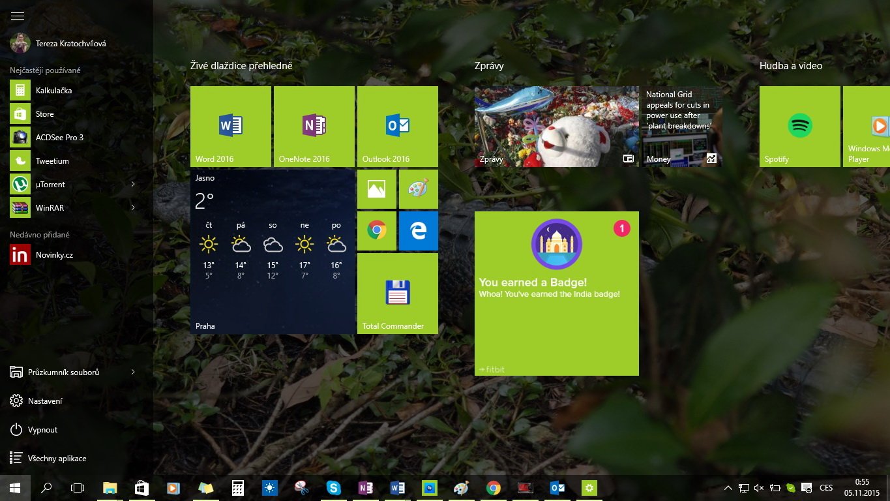Open the Kalkulačka app from the list

pyautogui.click(x=76, y=91)
